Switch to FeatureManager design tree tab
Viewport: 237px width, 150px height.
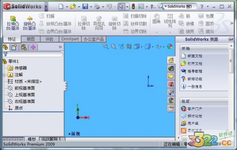click(x=6, y=47)
